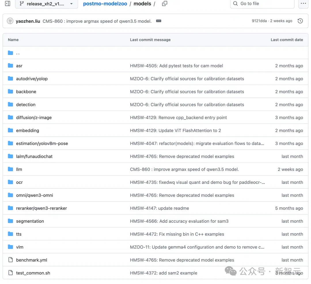311x284 pixels.
Task: Copy the models path with the copy icon
Action: (165, 3)
